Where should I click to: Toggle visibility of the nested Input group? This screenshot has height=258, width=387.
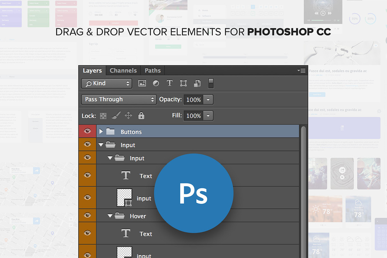pyautogui.click(x=87, y=157)
